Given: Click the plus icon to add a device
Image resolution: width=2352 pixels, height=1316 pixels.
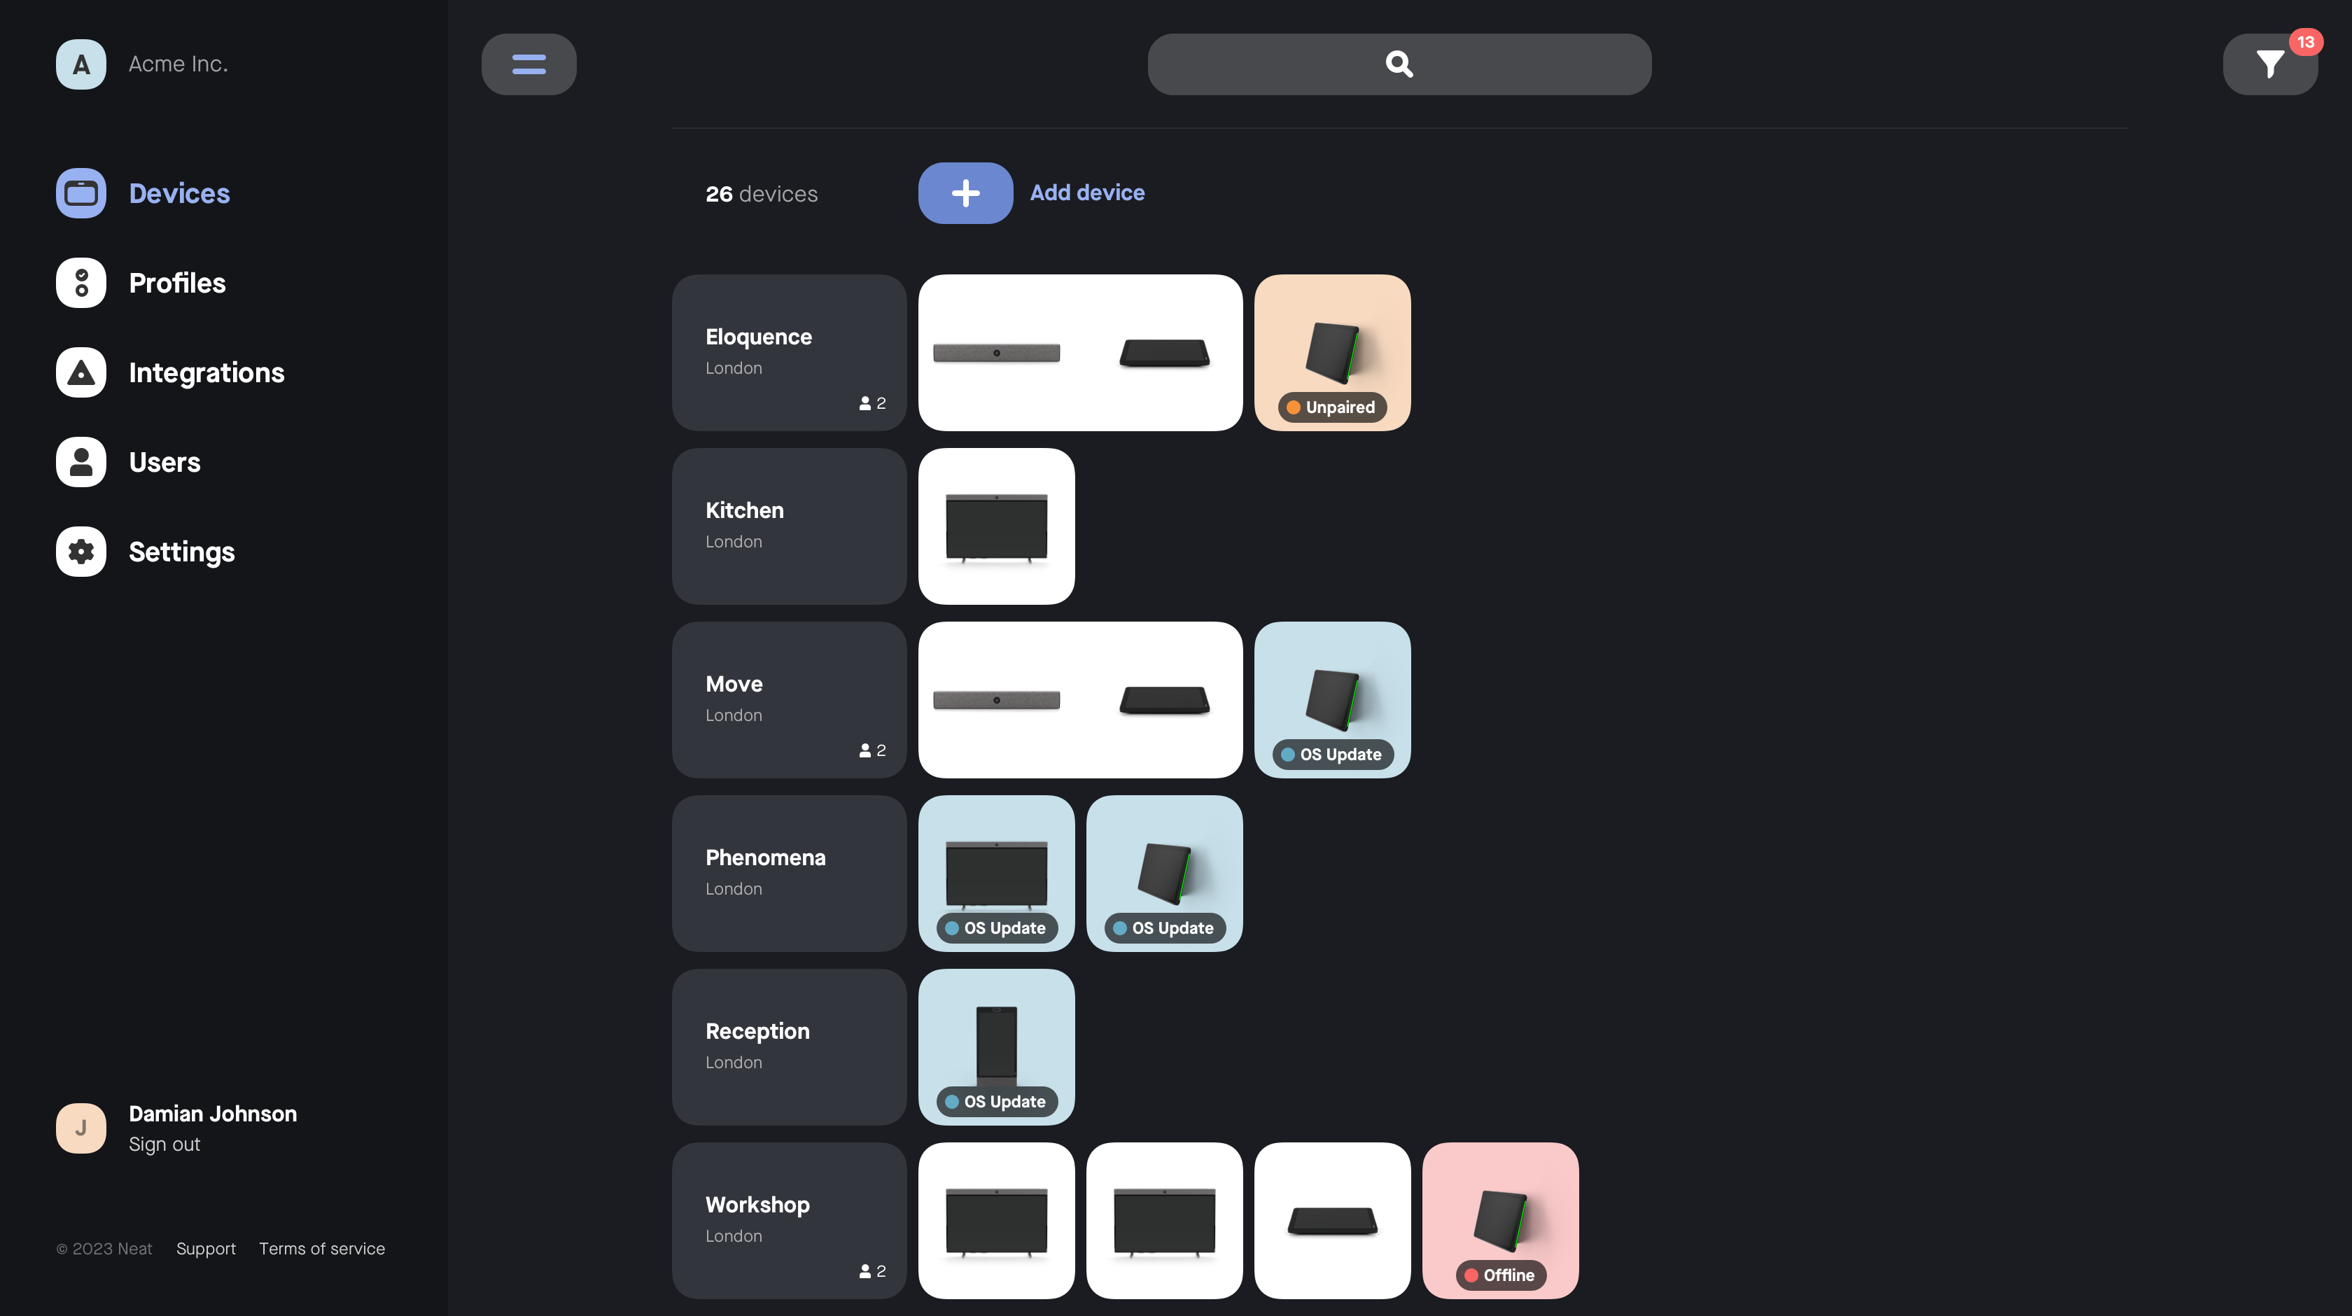Looking at the screenshot, I should coord(964,192).
